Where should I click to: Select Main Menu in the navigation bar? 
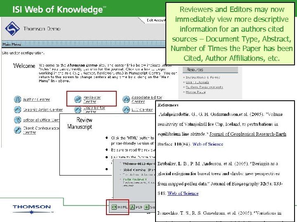(x=12, y=44)
